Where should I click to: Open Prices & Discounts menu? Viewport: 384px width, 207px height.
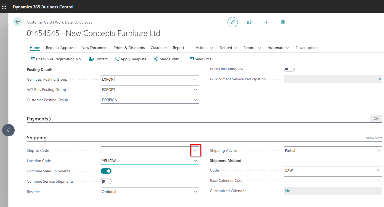point(129,48)
